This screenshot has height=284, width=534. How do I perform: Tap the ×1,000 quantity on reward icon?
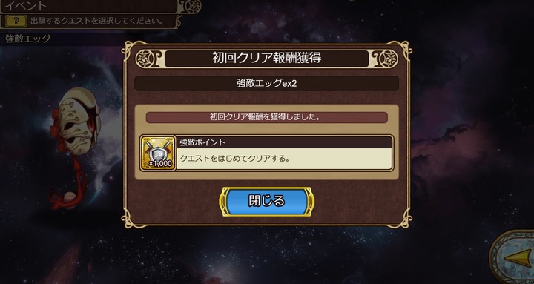pos(160,163)
